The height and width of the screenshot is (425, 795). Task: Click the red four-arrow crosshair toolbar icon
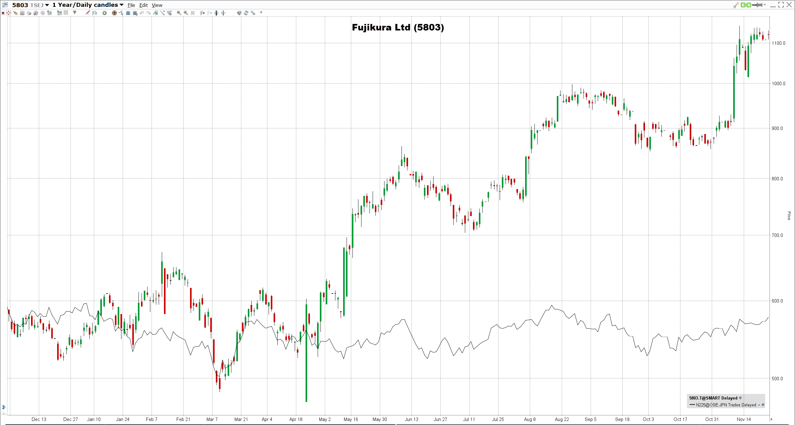8,13
